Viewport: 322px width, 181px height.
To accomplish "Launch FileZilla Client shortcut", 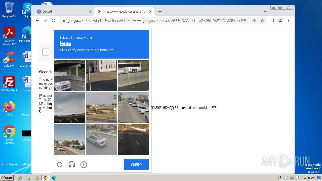I will 9,84.
